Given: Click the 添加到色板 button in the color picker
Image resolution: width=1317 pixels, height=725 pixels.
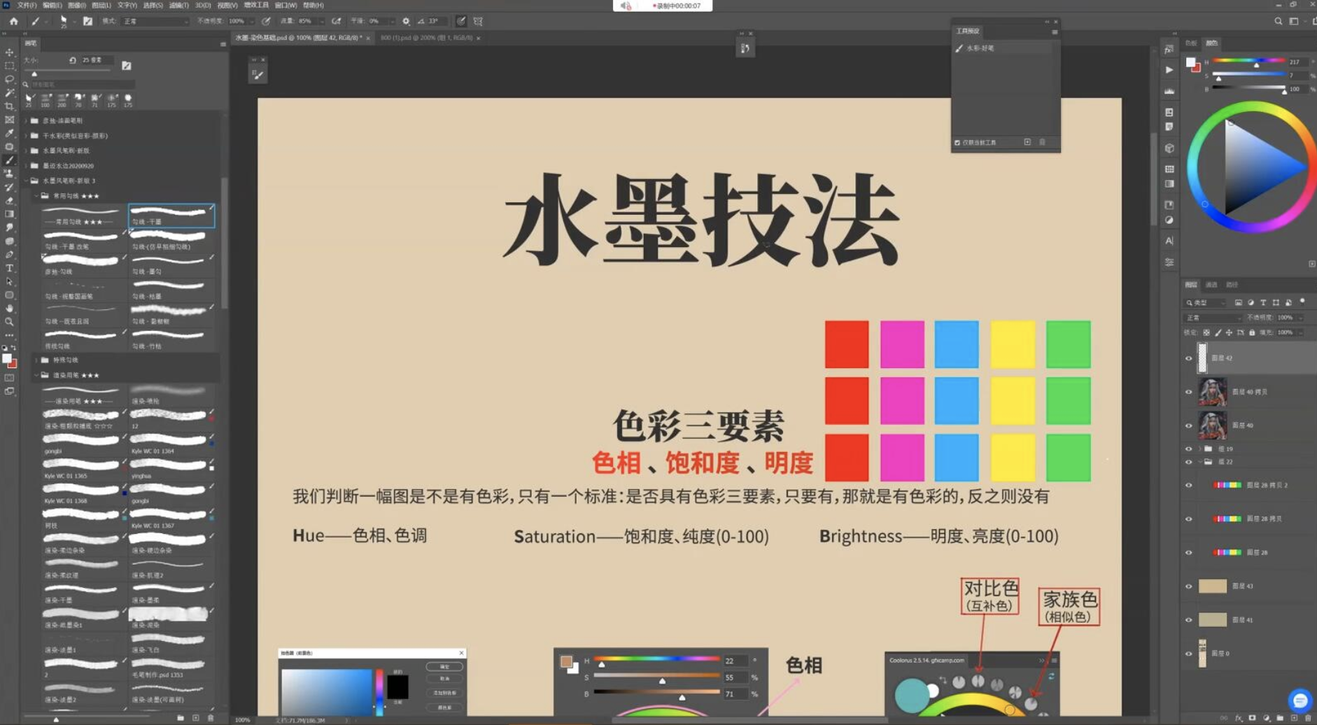Looking at the screenshot, I should coord(444,692).
